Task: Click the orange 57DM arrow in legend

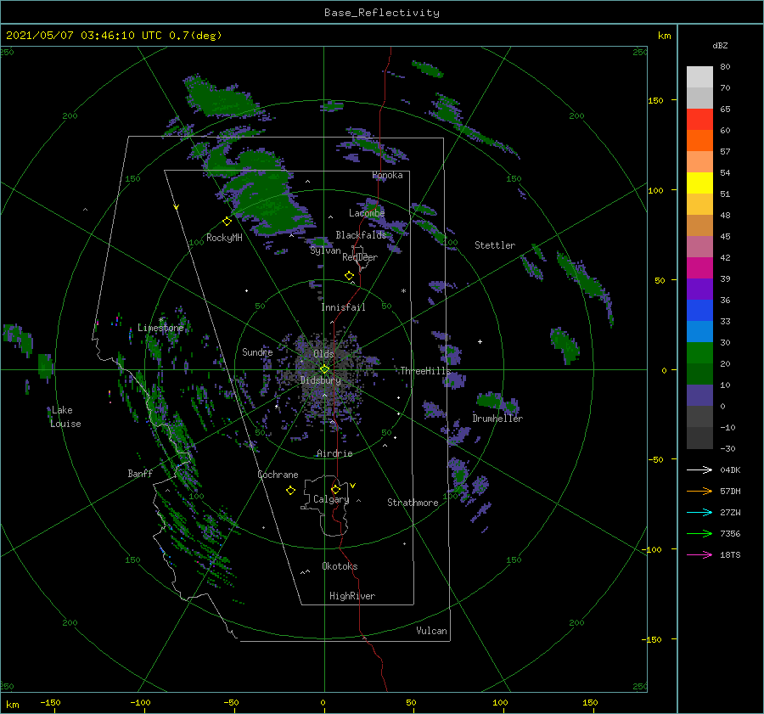Action: (x=699, y=492)
